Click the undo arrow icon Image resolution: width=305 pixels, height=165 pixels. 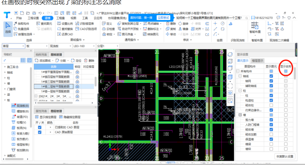(x=40, y=13)
